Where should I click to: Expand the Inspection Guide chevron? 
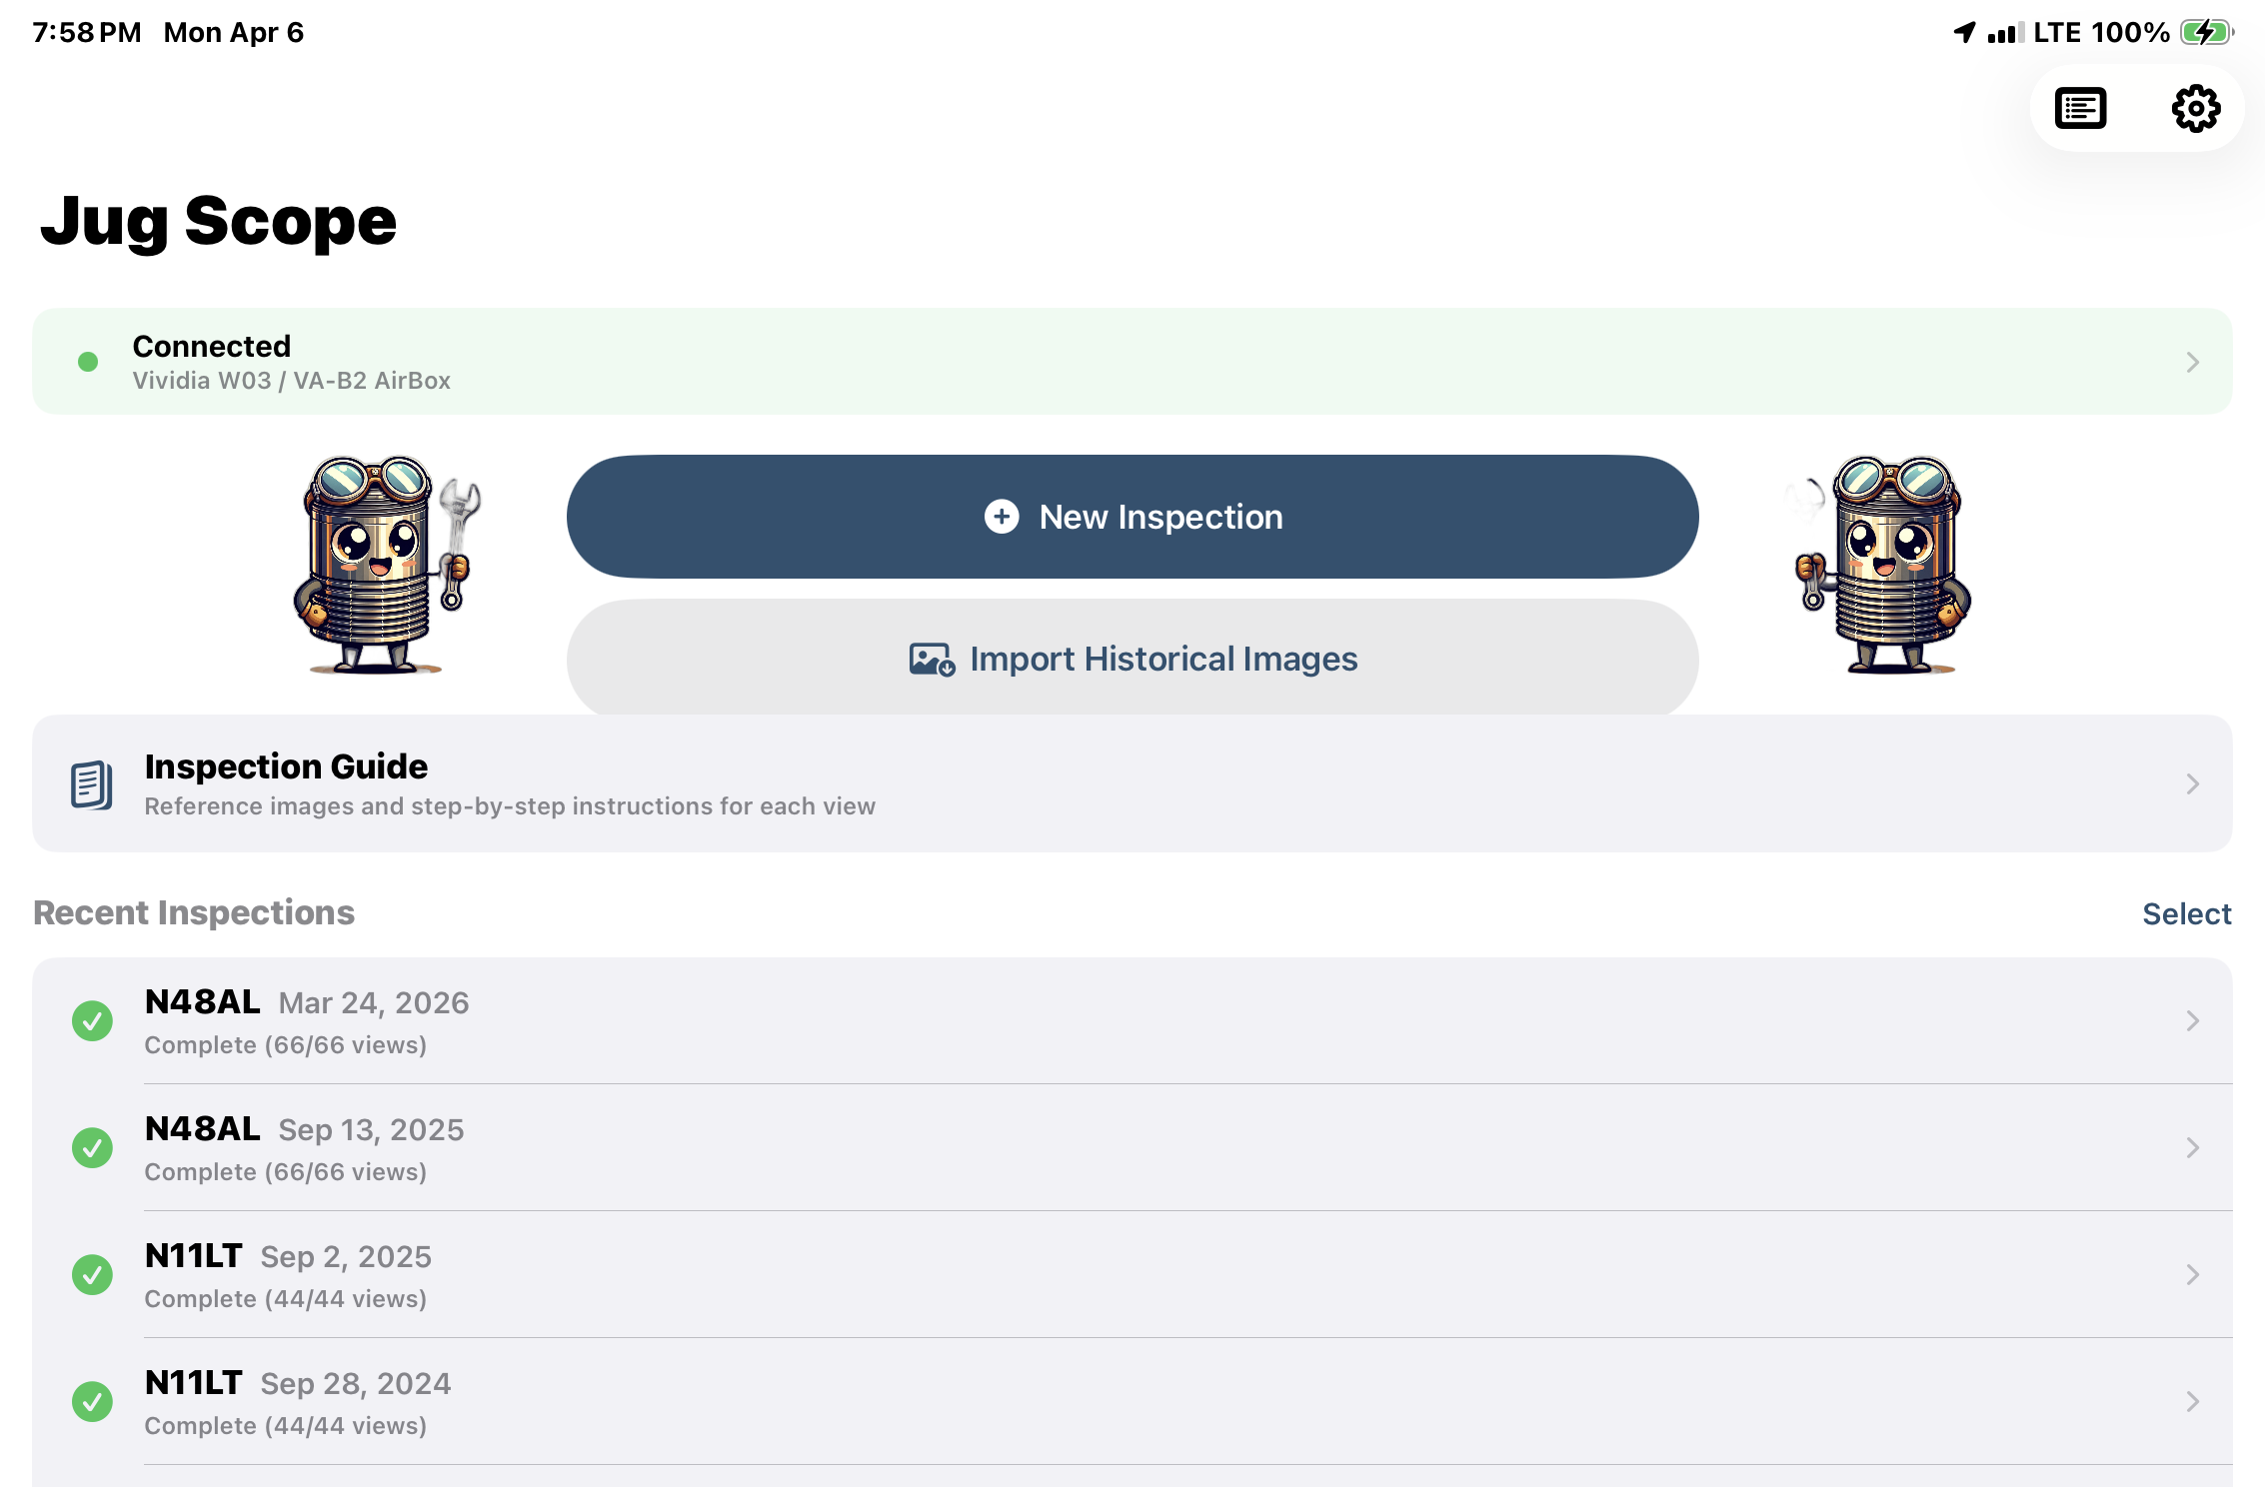pos(2192,784)
